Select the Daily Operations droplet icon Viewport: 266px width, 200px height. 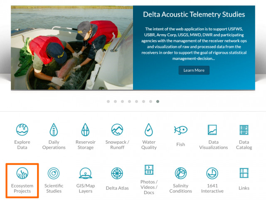tap(54, 130)
